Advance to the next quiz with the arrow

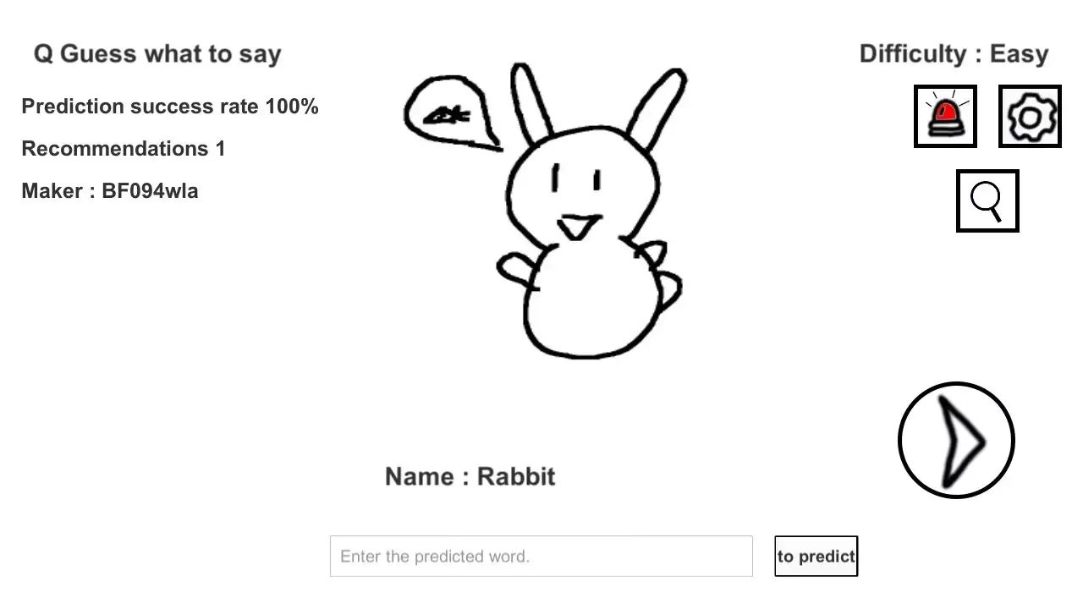(955, 440)
